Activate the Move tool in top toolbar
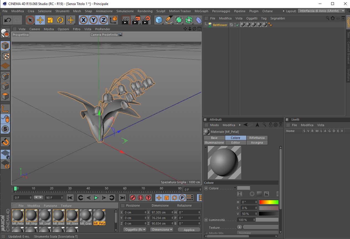The width and height of the screenshot is (350, 239). [x=40, y=20]
